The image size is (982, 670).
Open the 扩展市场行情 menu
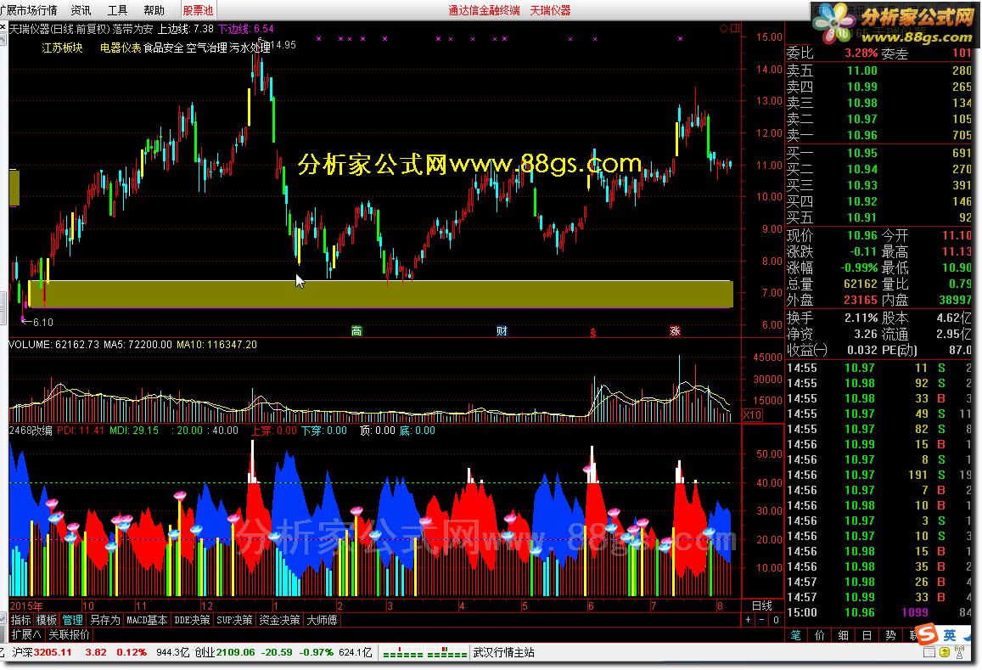coord(28,10)
